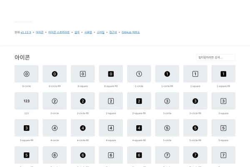The height and width of the screenshot is (167, 250).
Task: Click the 5-circle-fill name label
Action: pyautogui.click(x=195, y=140)
